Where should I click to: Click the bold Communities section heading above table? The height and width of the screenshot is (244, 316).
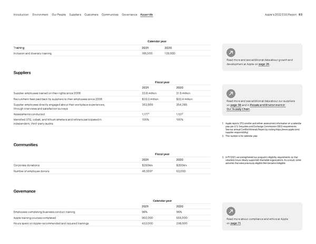(x=25, y=145)
